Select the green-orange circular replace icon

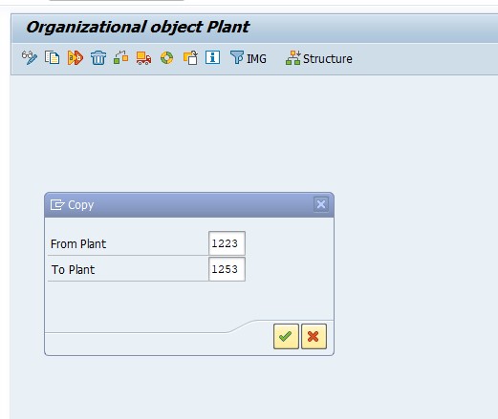point(166,58)
